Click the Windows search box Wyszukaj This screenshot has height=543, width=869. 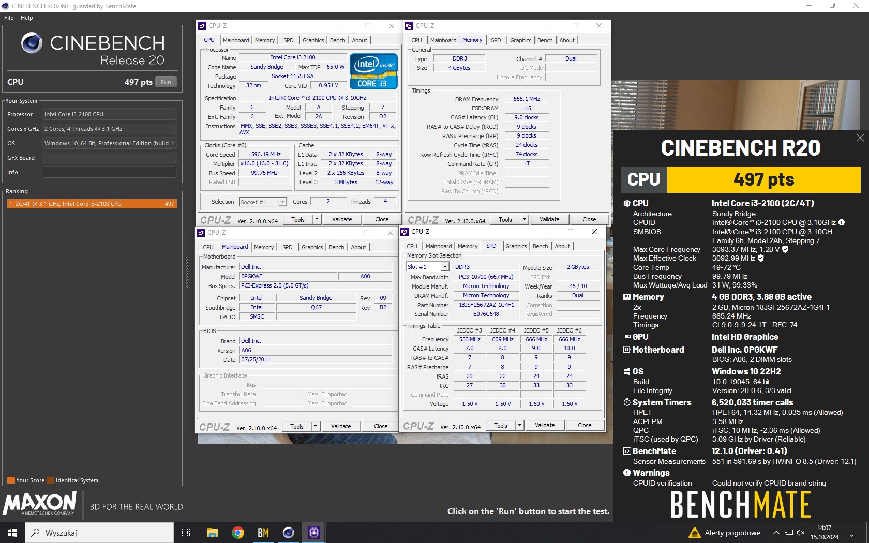coord(99,533)
